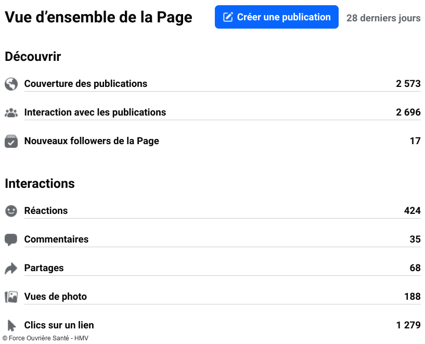Click the pencil icon inside Créer une publication
The width and height of the screenshot is (425, 344).
pos(228,17)
